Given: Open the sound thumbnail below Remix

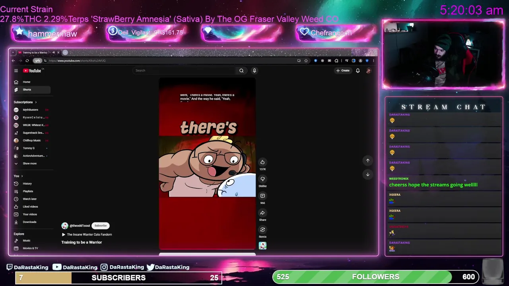Looking at the screenshot, I should (262, 246).
